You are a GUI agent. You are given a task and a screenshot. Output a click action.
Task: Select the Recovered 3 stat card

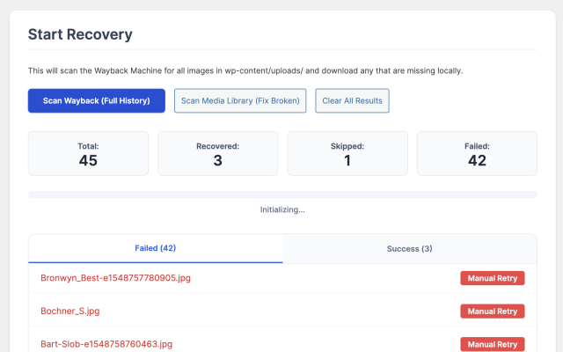coord(217,153)
